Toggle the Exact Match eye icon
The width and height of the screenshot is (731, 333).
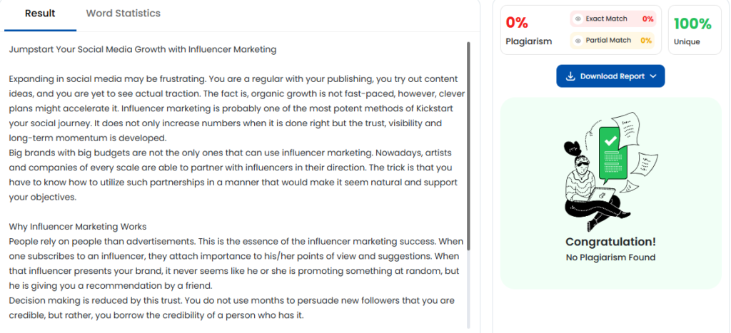(578, 19)
